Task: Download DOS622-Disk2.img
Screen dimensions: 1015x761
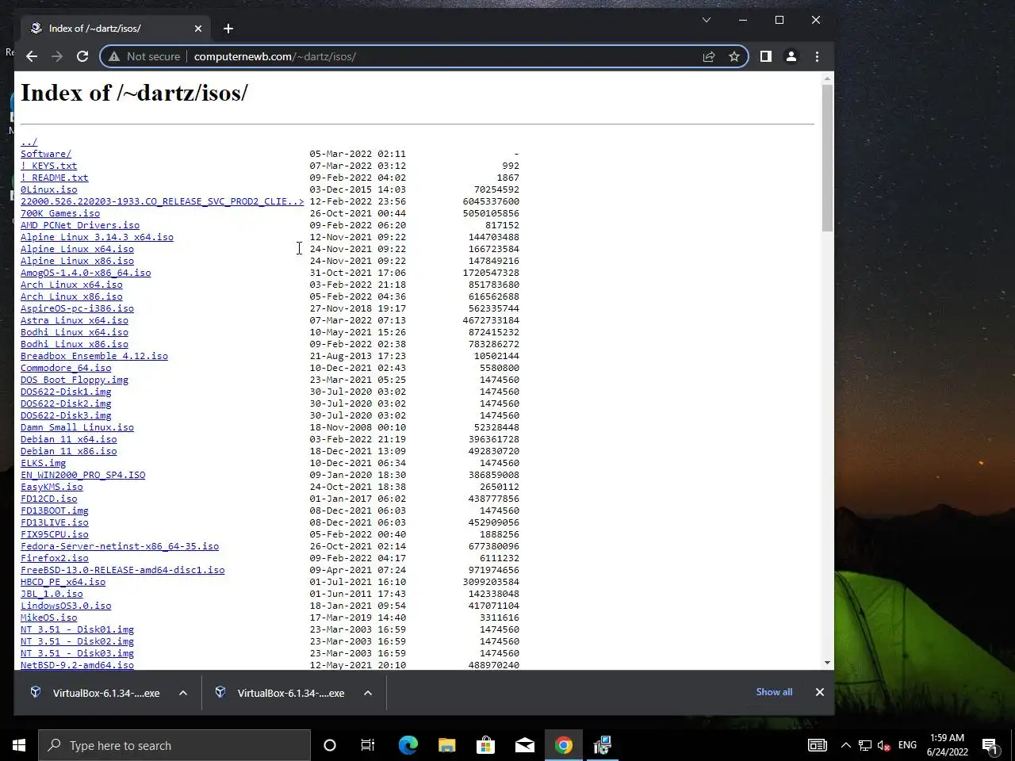Action: (66, 403)
